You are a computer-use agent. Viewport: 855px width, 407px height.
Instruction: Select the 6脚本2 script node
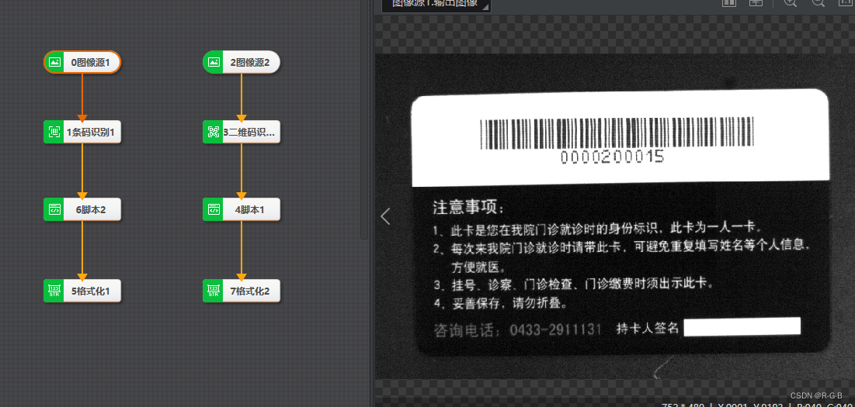coord(82,209)
